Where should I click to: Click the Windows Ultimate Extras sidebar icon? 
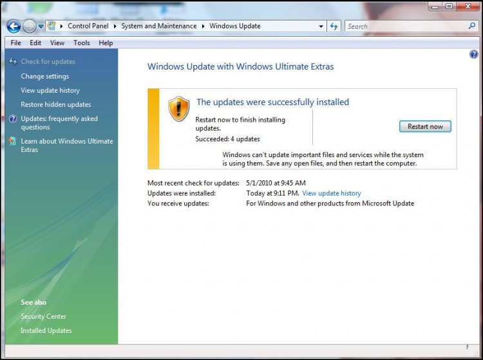tap(13, 141)
